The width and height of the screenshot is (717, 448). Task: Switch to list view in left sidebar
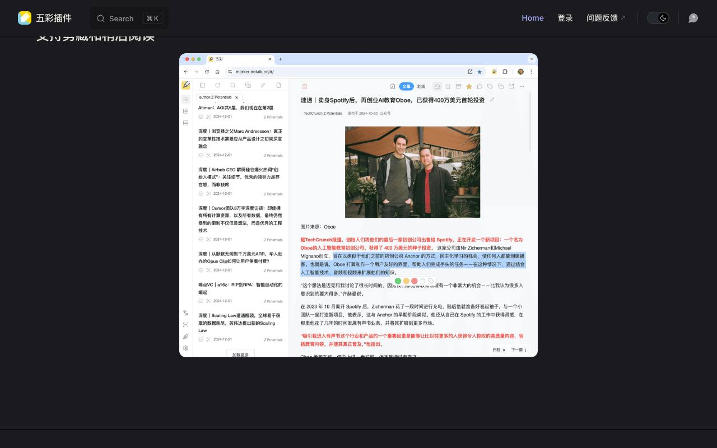tap(185, 99)
